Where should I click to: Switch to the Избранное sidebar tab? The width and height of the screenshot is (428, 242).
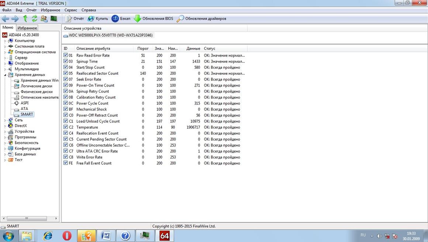27,28
